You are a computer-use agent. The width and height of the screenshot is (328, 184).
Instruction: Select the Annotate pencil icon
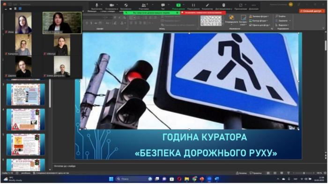click(207, 5)
